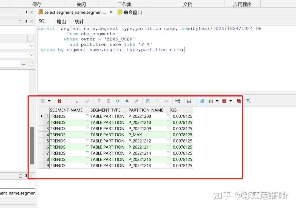The height and width of the screenshot is (208, 296).
Task: Float the bottom left docked panel
Action: (x=21, y=176)
